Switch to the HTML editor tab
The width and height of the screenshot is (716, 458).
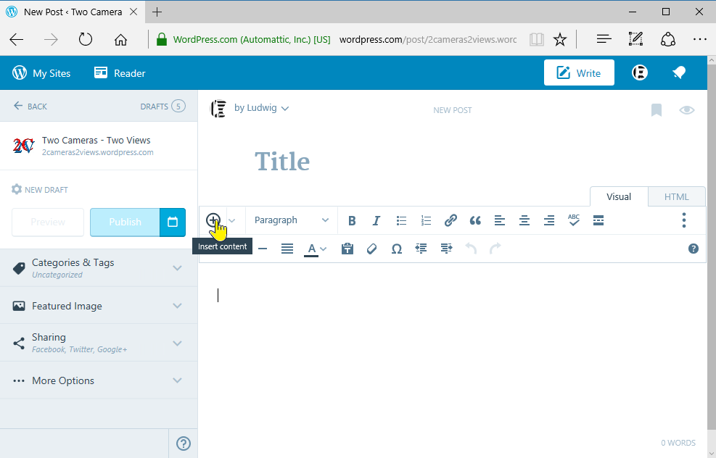[x=676, y=196]
